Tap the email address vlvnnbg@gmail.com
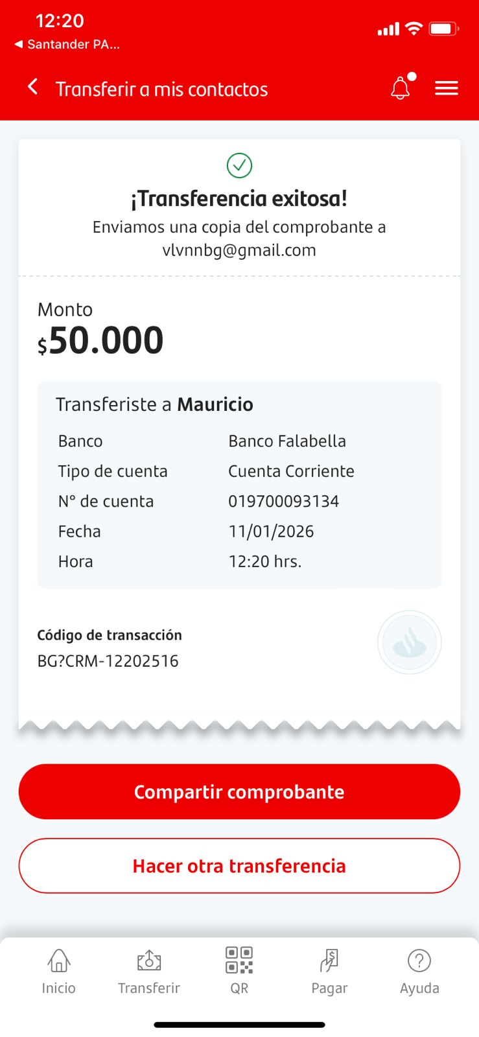This screenshot has width=479, height=1037. [239, 250]
